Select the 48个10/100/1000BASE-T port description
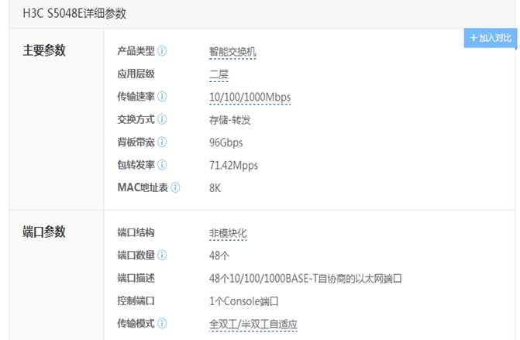This screenshot has width=520, height=340. 305,279
